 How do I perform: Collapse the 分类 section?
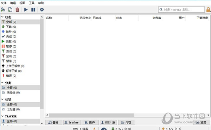(x=2, y=83)
